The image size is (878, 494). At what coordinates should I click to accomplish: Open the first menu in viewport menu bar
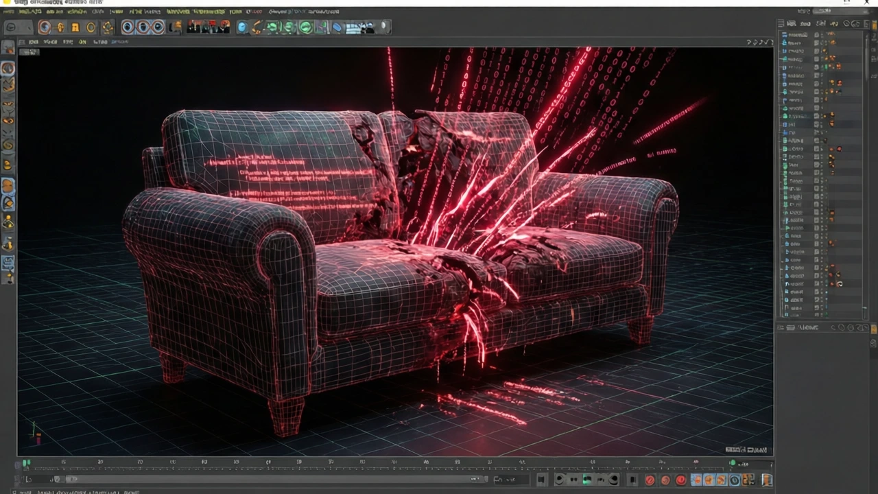click(33, 42)
